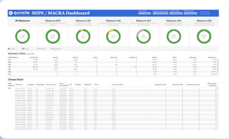
Task: Click the circular icon at header's right end
Action: pyautogui.click(x=215, y=13)
